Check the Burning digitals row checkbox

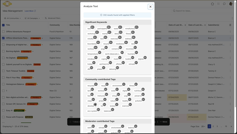3,51
